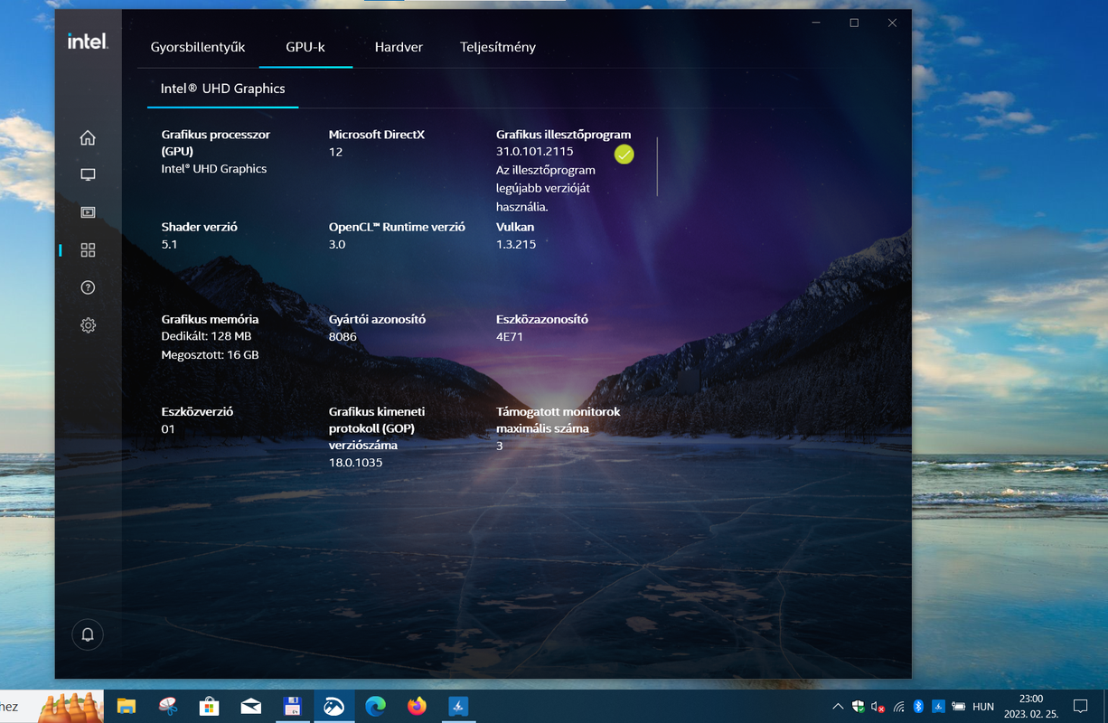This screenshot has height=723, width=1108.
Task: Click the driver version 31.0.101.2115
Action: click(534, 152)
